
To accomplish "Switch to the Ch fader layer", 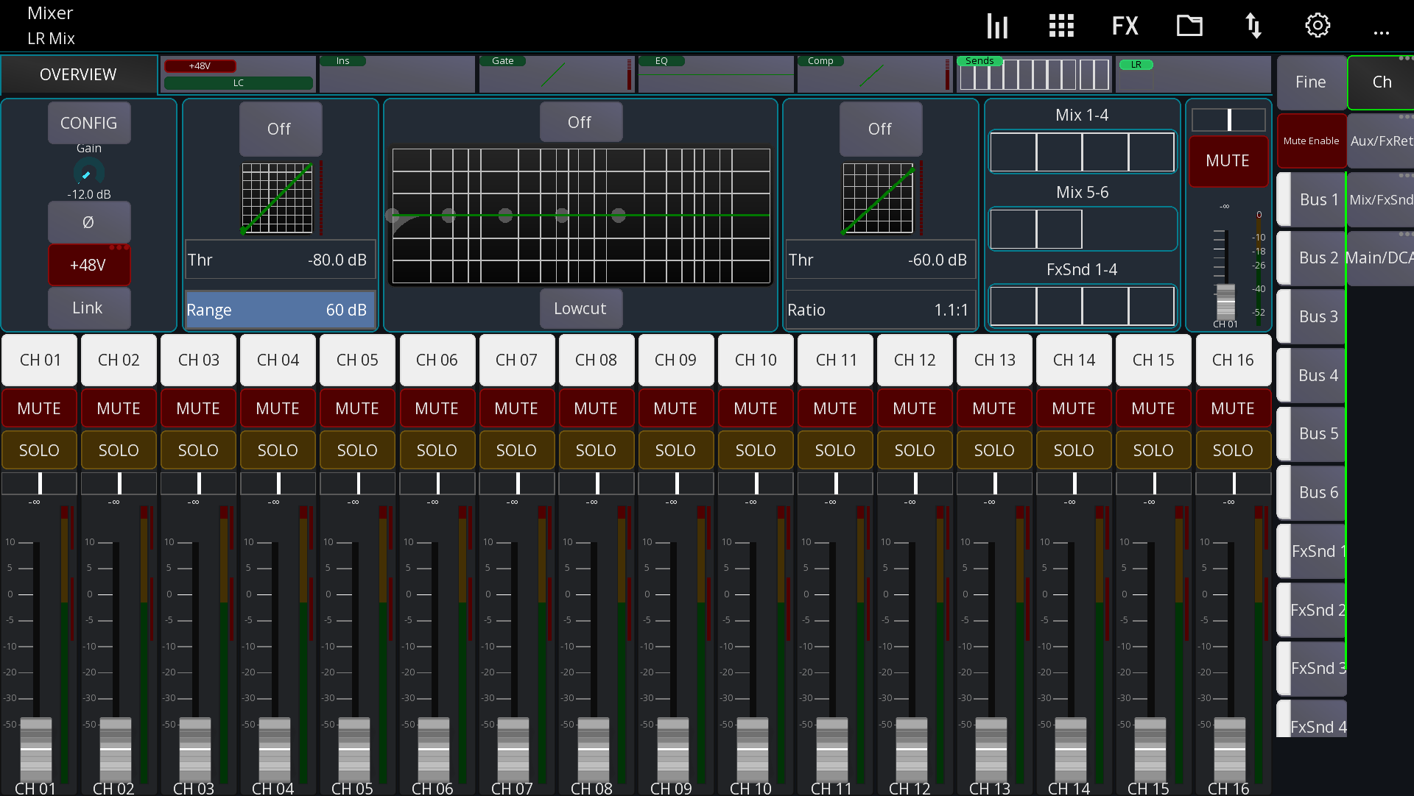I will (1382, 82).
